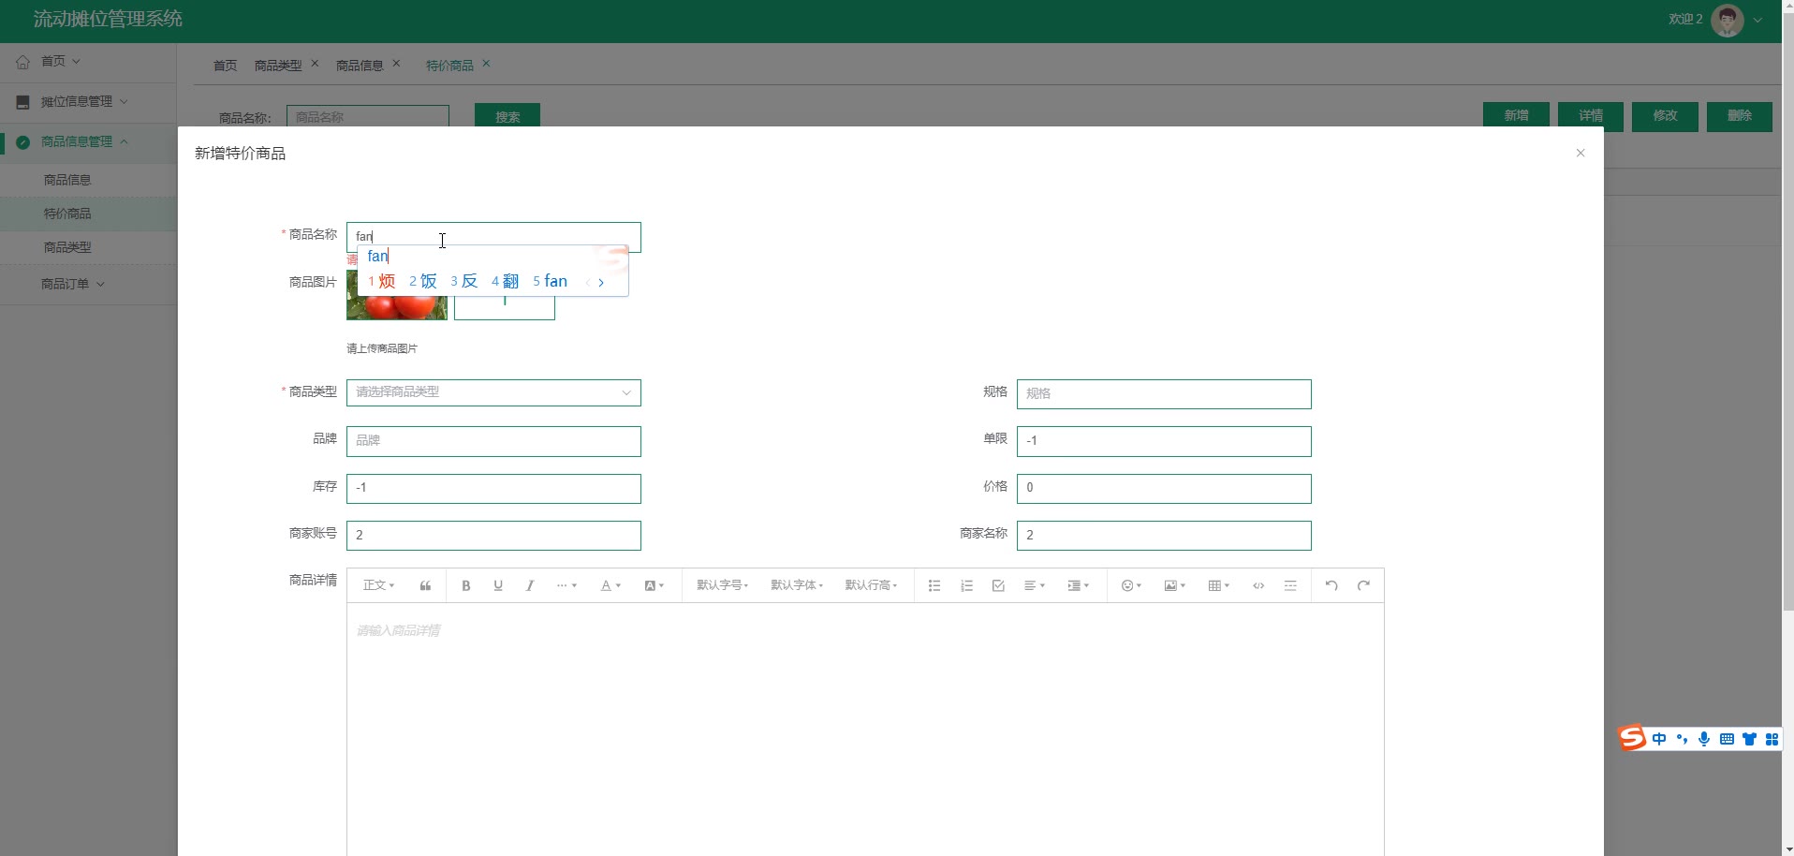Open the more text styles menu
This screenshot has width=1794, height=856.
click(x=566, y=585)
